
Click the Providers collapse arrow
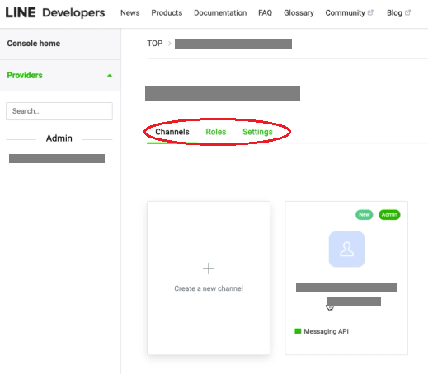click(110, 75)
